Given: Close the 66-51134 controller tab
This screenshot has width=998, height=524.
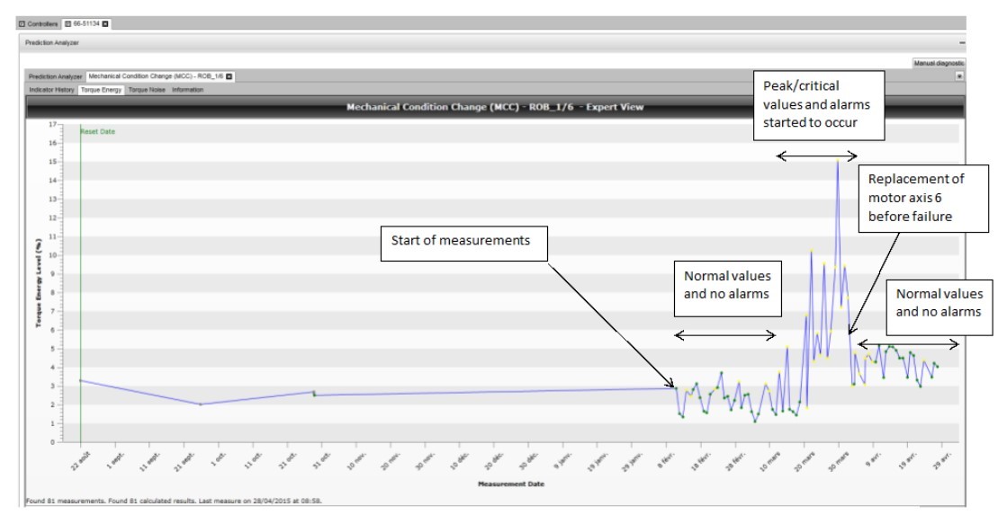Looking at the screenshot, I should [105, 24].
